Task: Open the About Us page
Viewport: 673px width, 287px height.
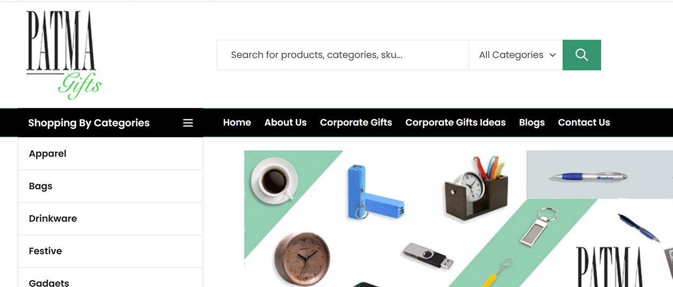Action: pos(285,122)
